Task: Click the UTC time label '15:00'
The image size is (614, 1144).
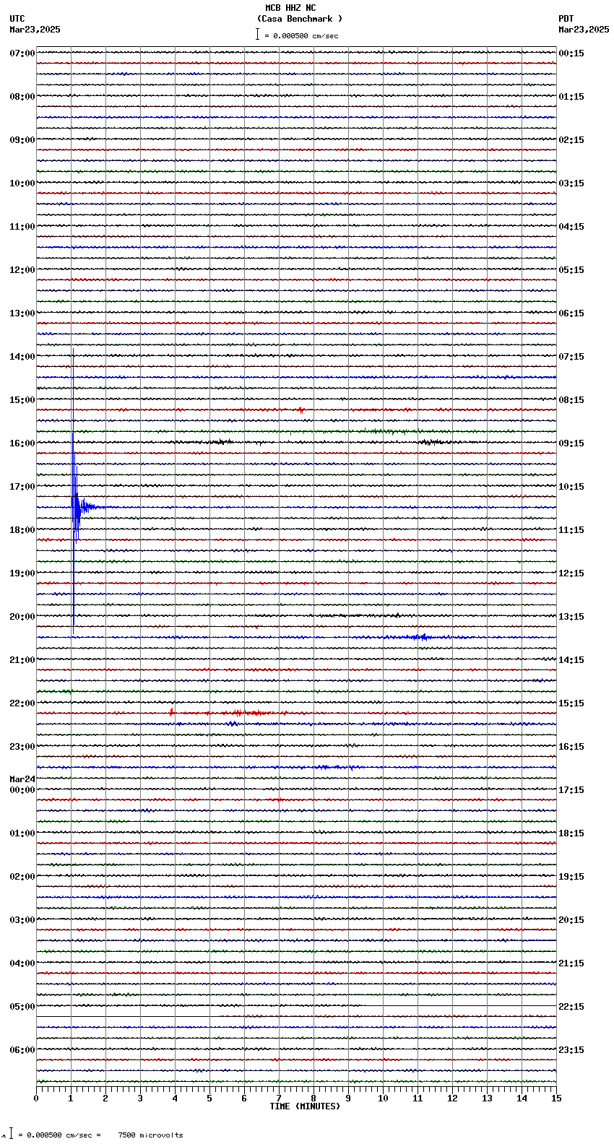Action: click(x=22, y=400)
